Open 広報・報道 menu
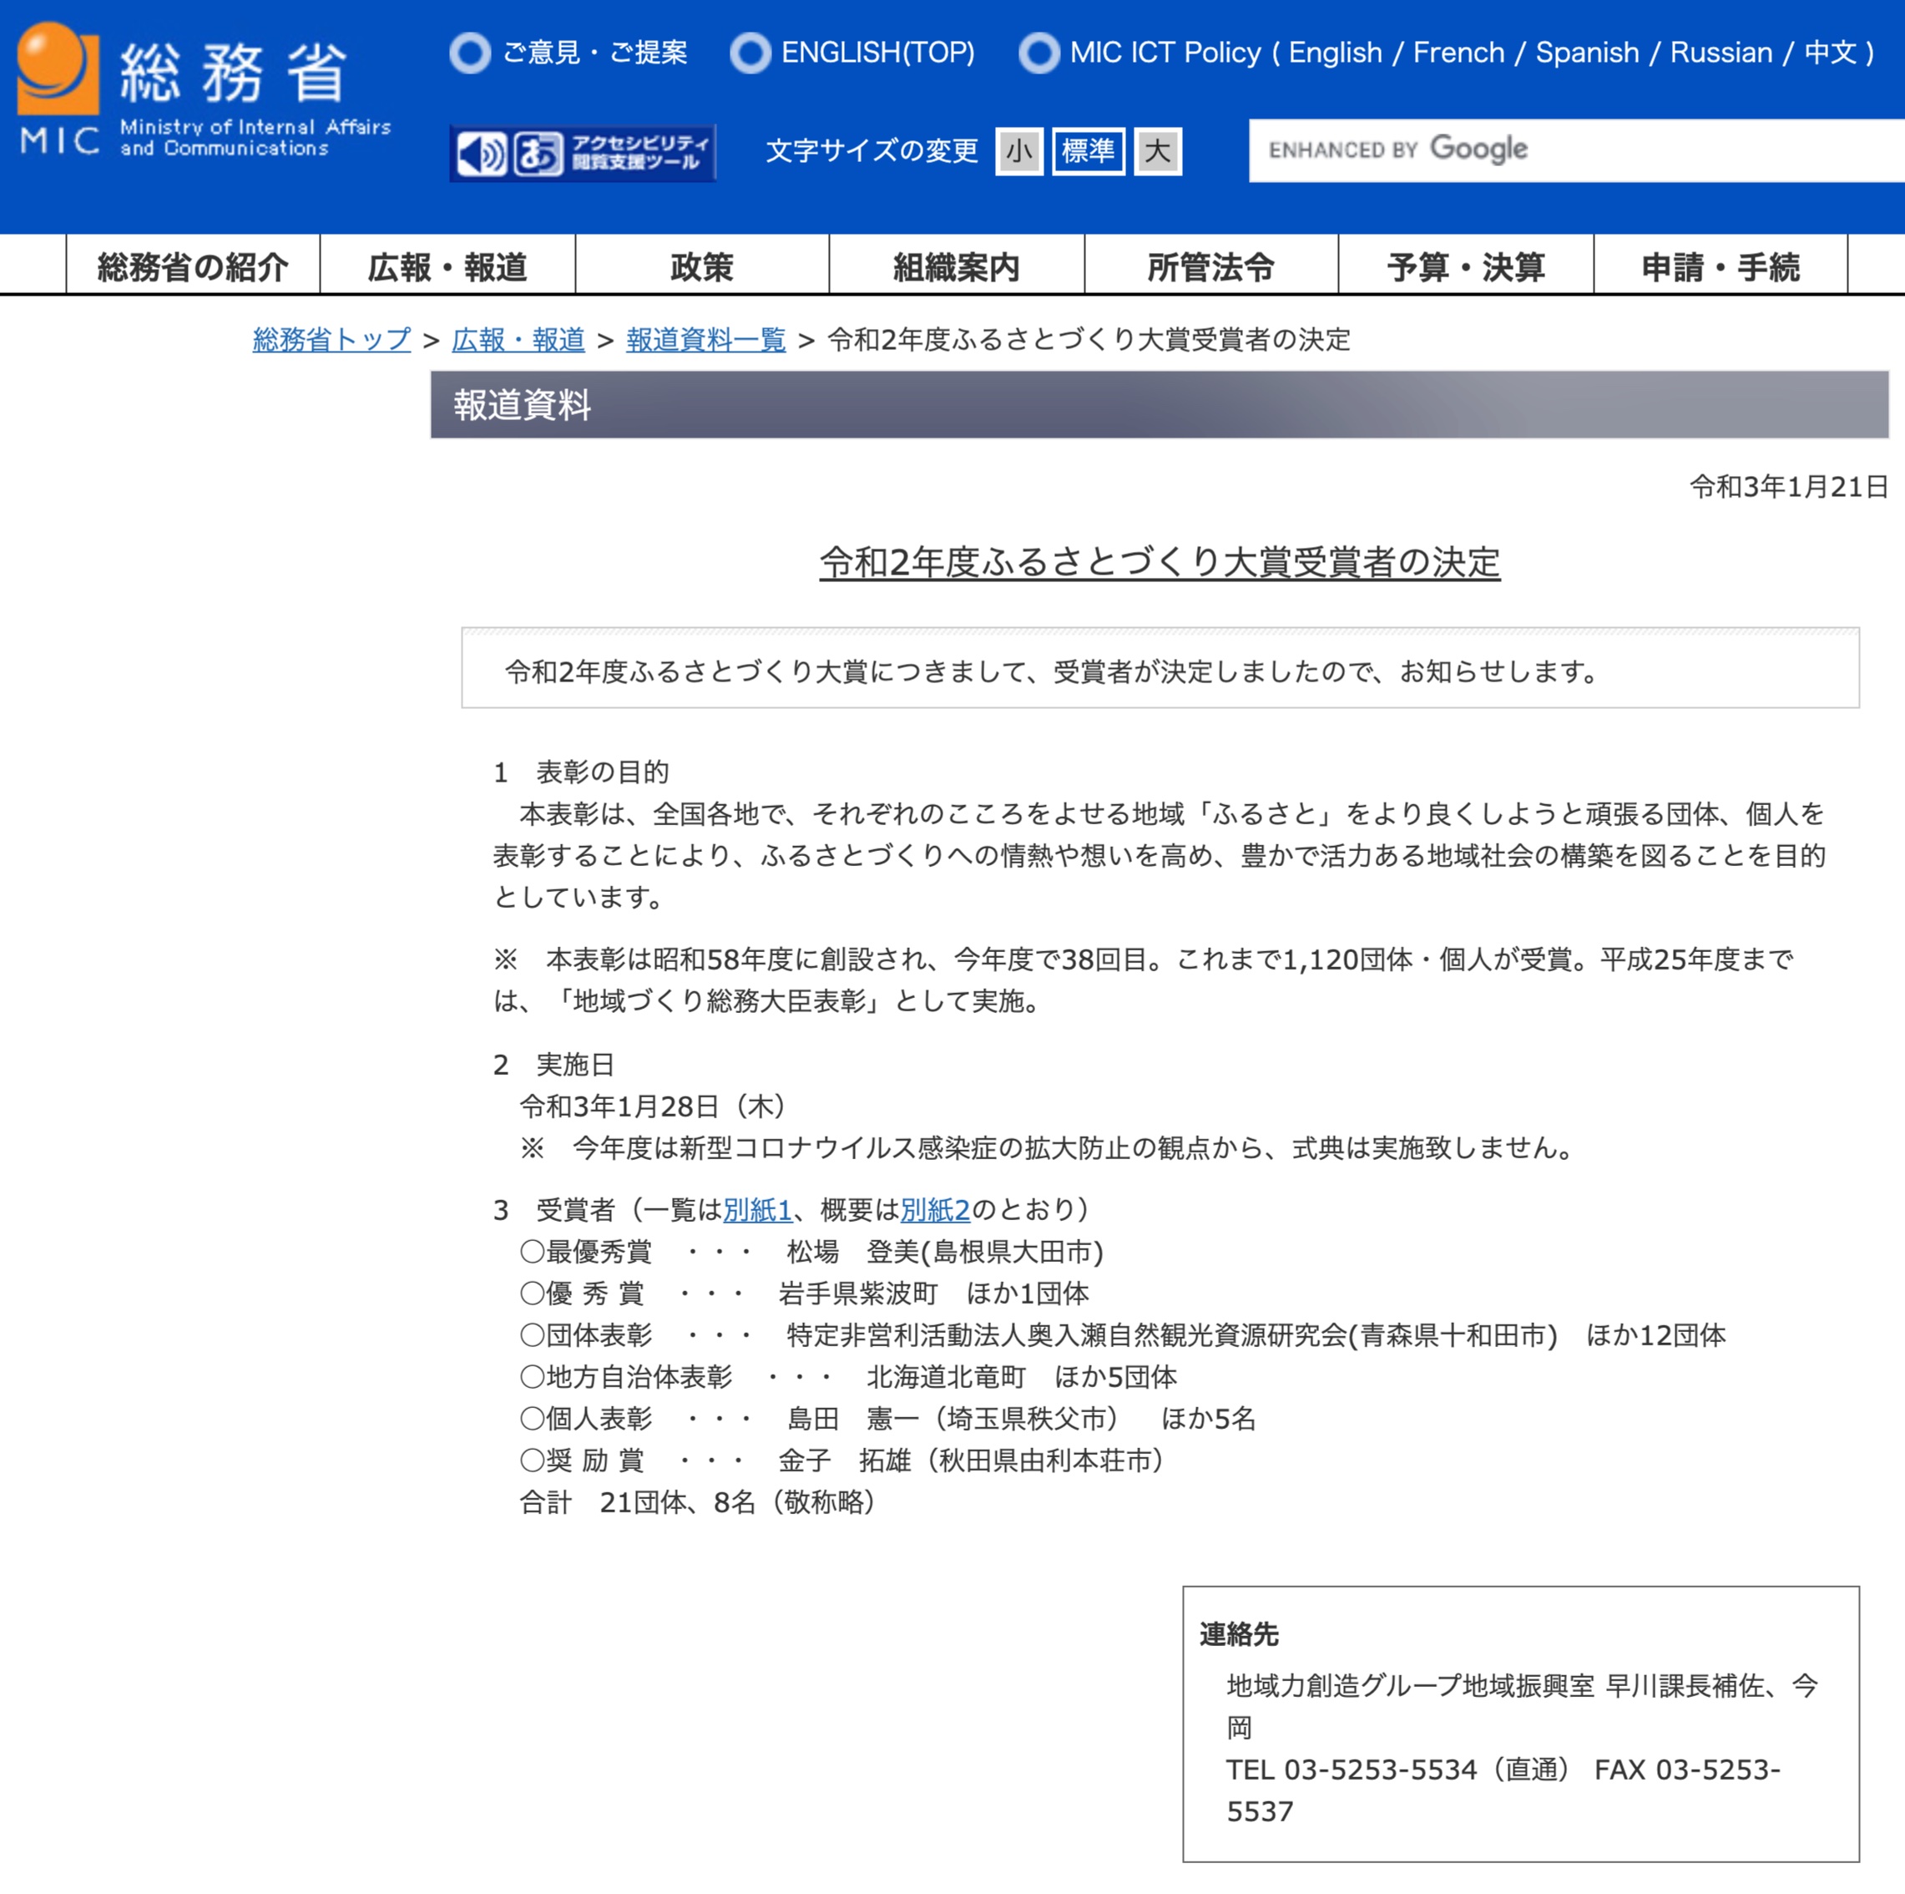The image size is (1905, 1894). tap(447, 266)
